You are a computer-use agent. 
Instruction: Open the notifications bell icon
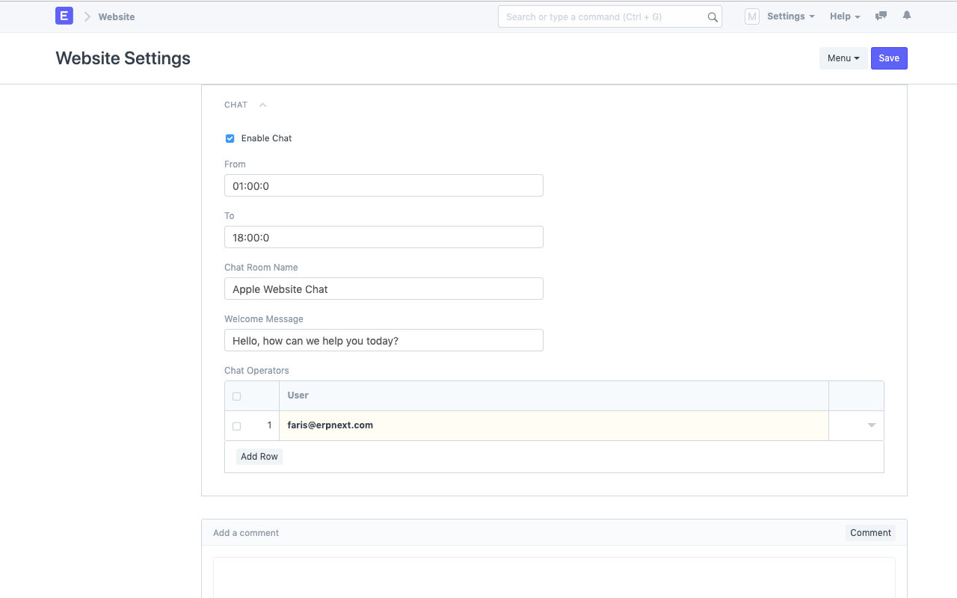click(906, 16)
